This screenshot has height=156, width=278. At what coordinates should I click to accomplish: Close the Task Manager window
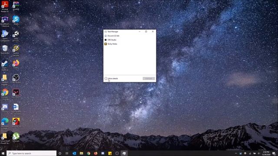coord(152,32)
